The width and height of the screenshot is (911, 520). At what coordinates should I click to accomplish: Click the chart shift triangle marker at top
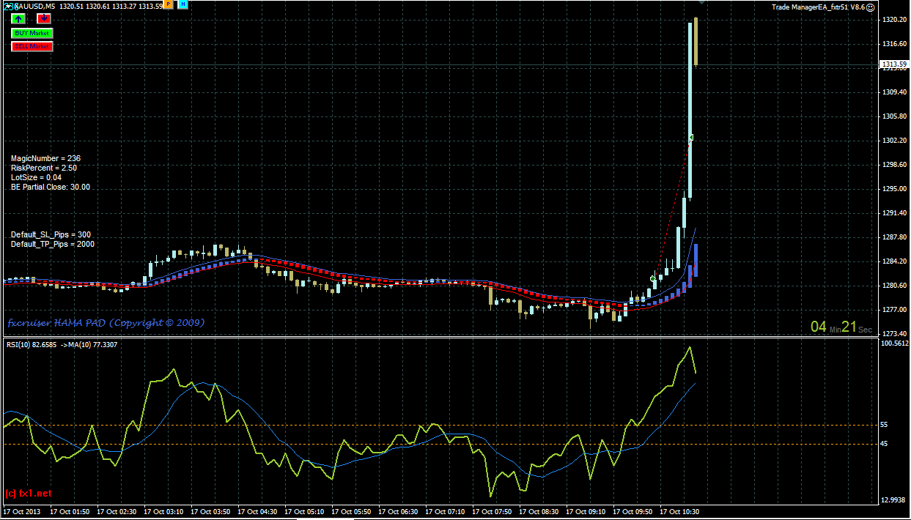(701, 2)
